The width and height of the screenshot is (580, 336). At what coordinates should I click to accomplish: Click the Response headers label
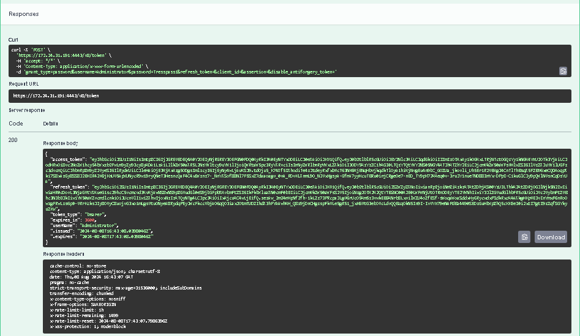[x=64, y=254]
